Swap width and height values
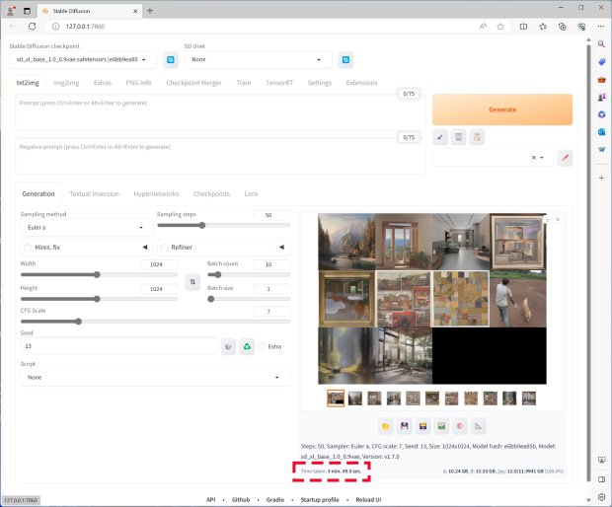Viewport: 612px width, 507px height. 192,281
